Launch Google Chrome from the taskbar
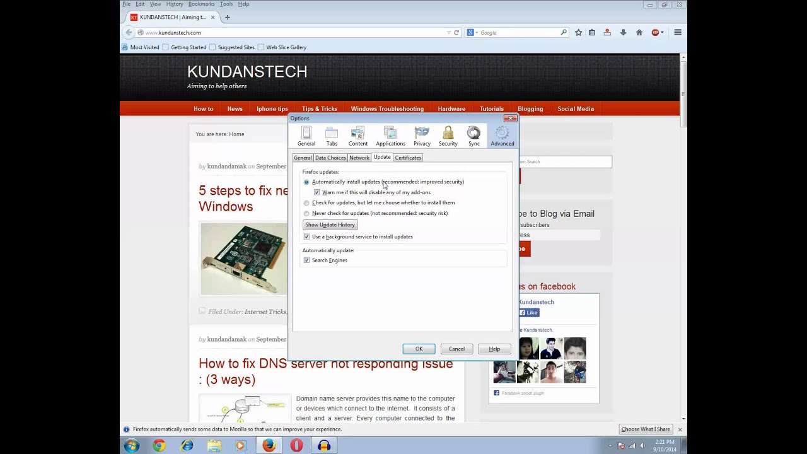807x454 pixels. [x=159, y=446]
